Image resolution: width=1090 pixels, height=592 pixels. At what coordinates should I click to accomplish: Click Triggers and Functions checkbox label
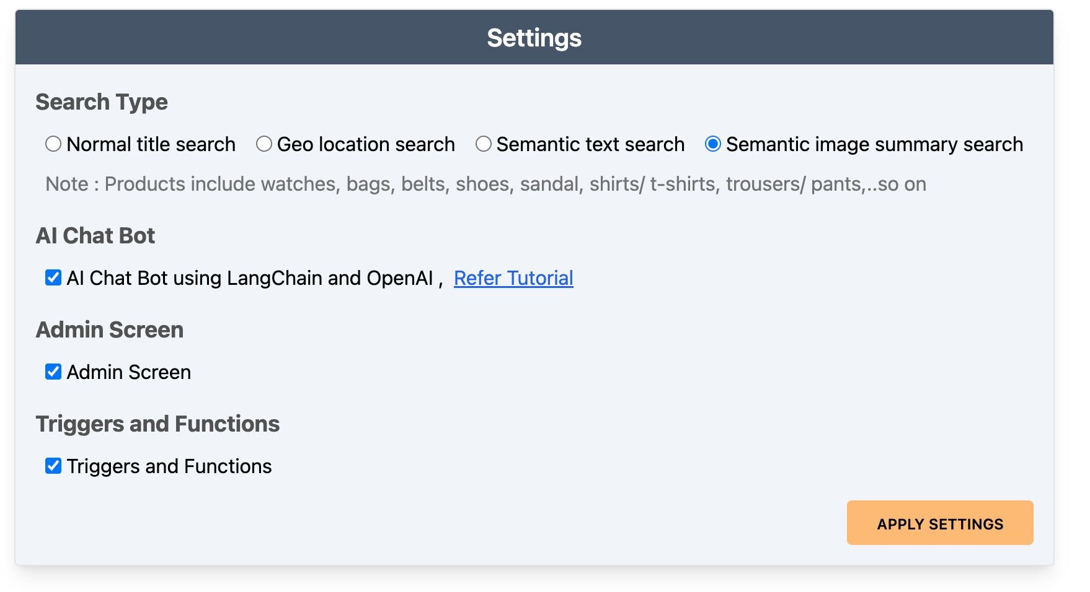(169, 466)
